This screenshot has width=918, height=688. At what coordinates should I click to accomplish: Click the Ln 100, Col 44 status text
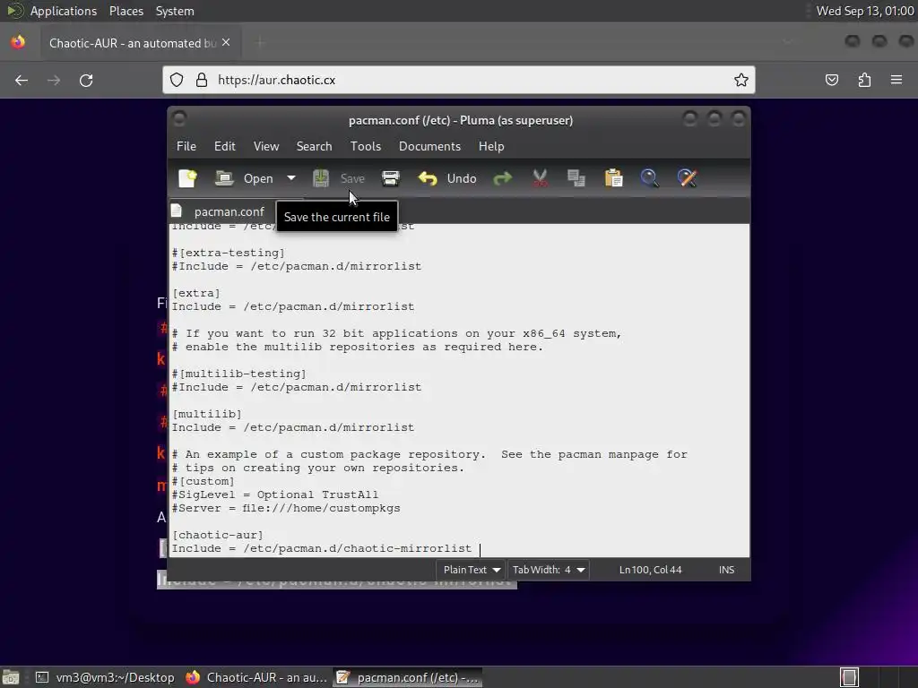click(x=651, y=570)
